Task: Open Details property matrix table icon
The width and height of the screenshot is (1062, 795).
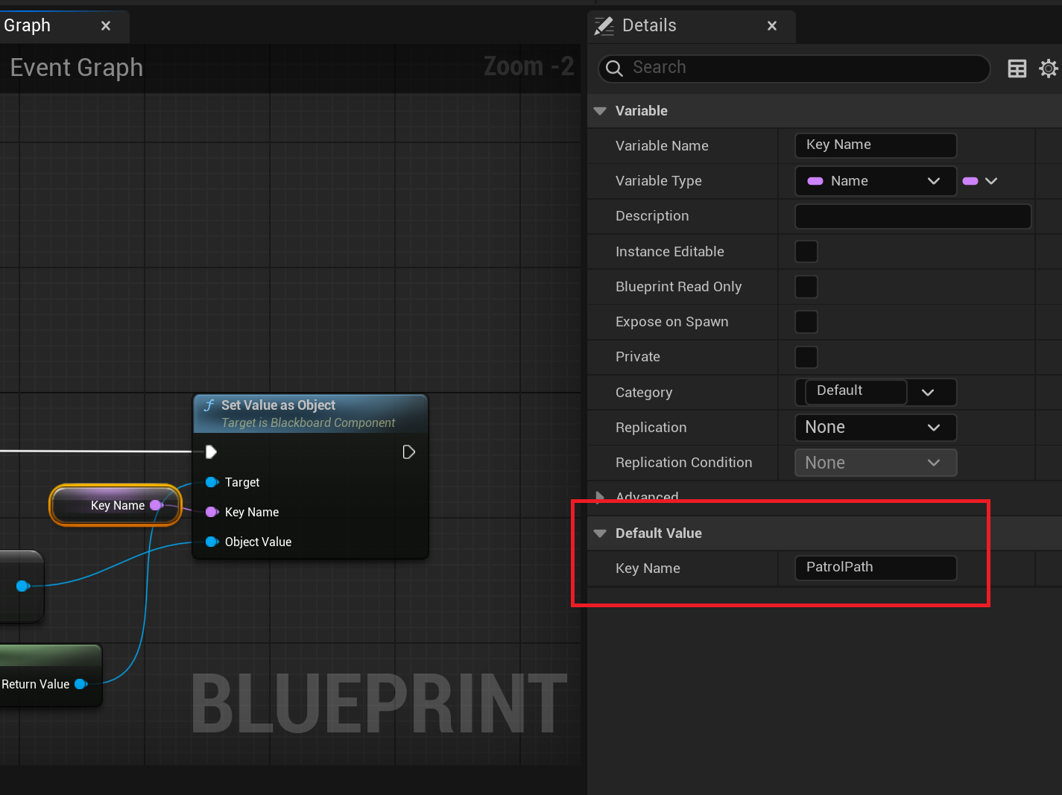Action: tap(1017, 69)
